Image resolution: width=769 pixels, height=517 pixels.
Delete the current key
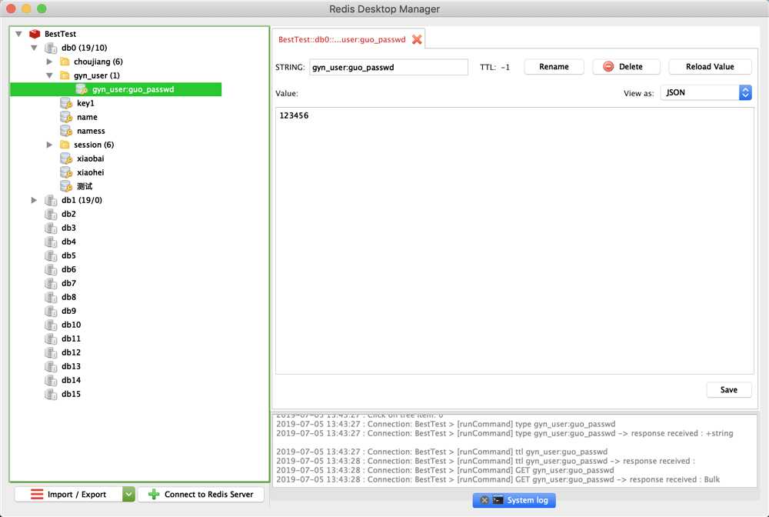point(626,67)
